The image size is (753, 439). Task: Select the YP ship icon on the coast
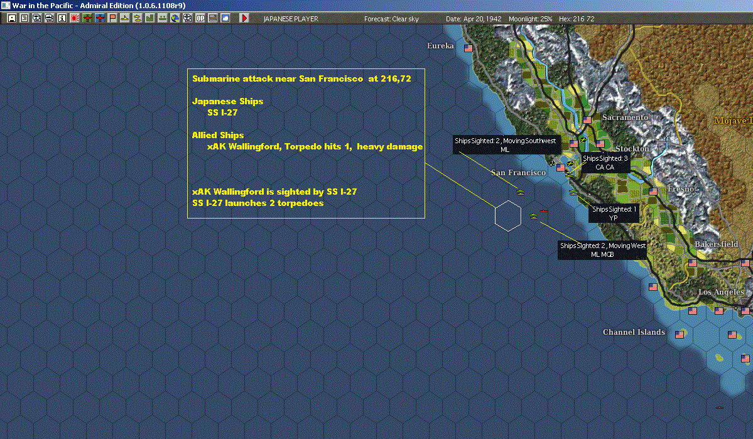click(573, 193)
